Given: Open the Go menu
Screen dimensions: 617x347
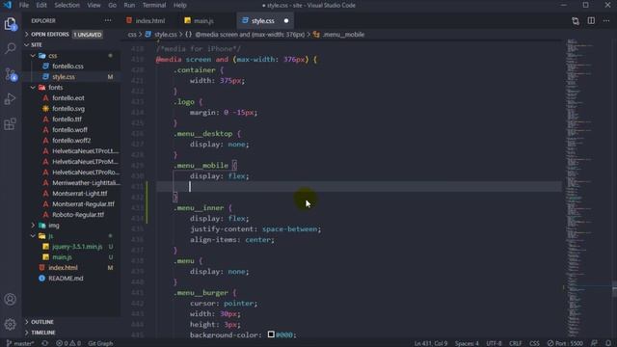Looking at the screenshot, I should [112, 5].
